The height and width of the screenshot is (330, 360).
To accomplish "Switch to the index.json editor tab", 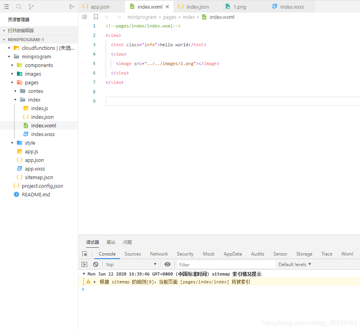I will click(196, 7).
